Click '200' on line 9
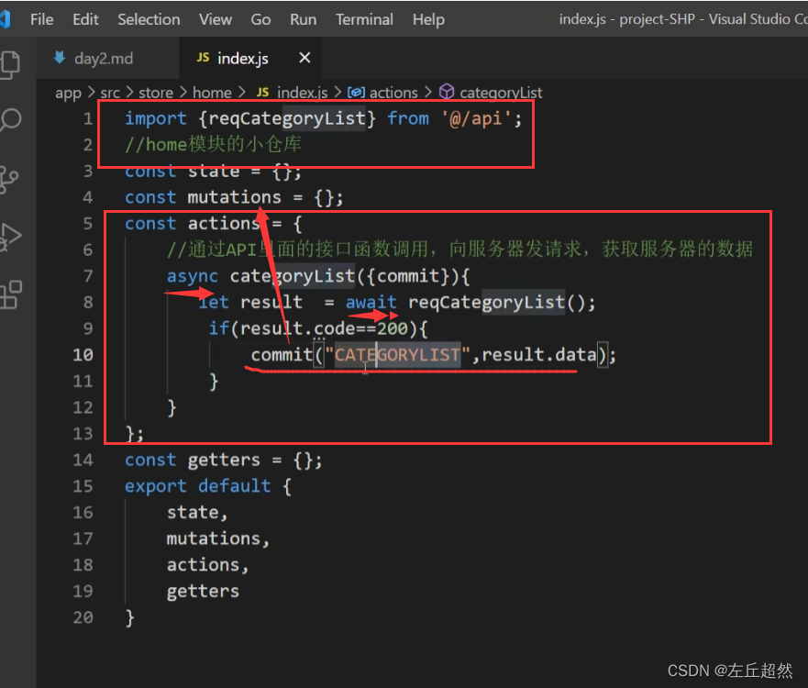Screen dimensions: 808x688 tap(393, 328)
